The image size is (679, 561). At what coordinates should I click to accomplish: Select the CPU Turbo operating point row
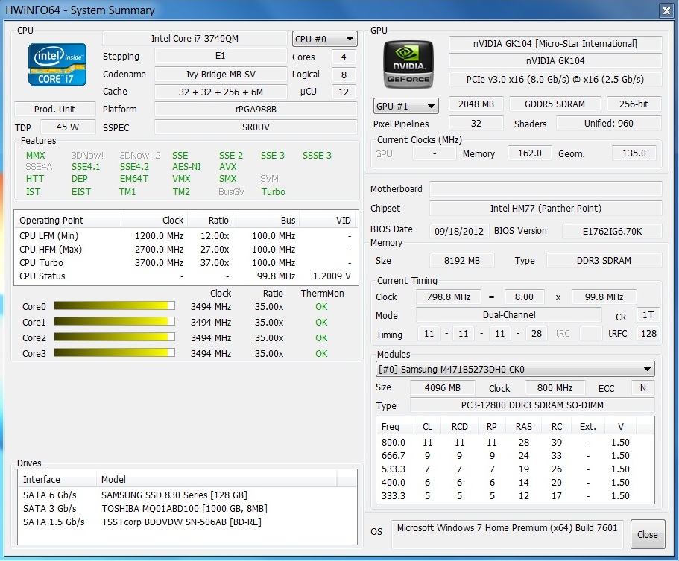[x=186, y=263]
